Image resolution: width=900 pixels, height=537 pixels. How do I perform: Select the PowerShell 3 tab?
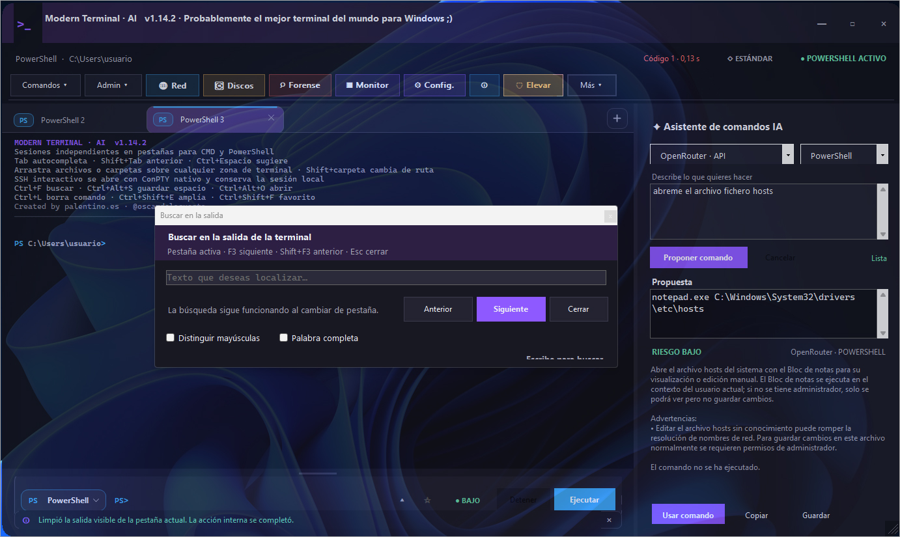click(215, 120)
